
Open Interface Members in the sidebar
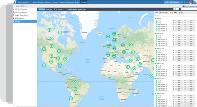tap(21, 12)
